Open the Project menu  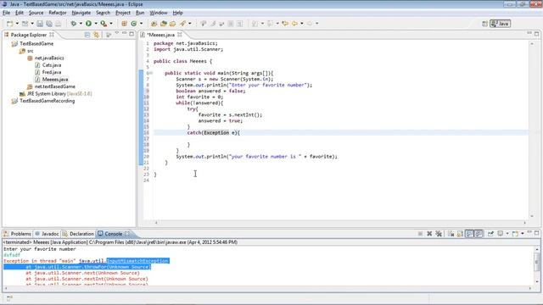[123, 13]
